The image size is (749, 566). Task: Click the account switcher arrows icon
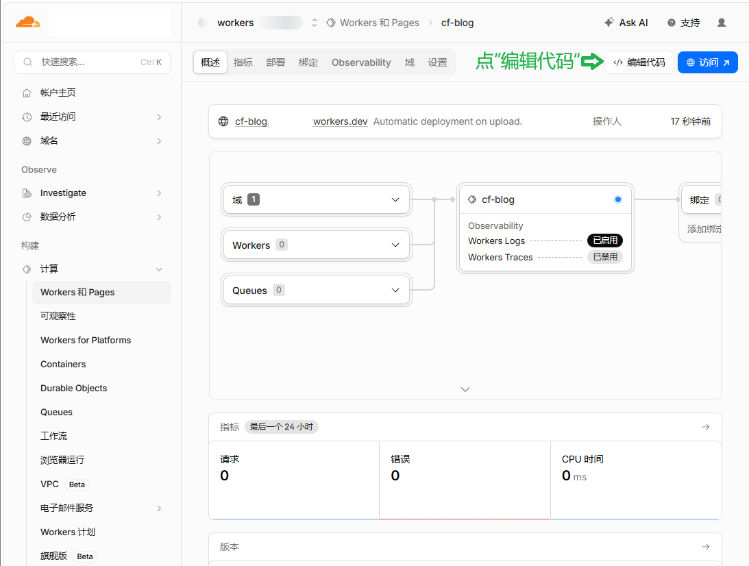[x=315, y=23]
